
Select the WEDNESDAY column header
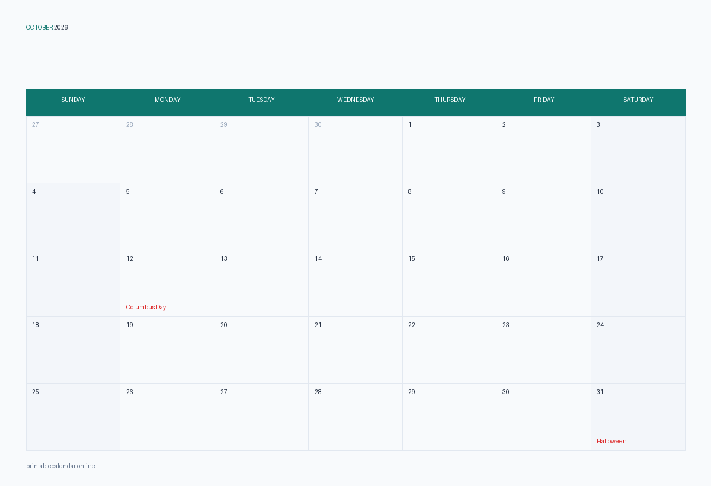(355, 100)
